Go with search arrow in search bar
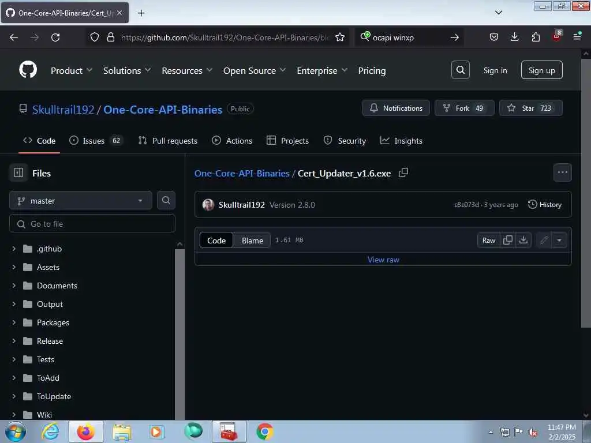The width and height of the screenshot is (591, 443). tap(455, 37)
